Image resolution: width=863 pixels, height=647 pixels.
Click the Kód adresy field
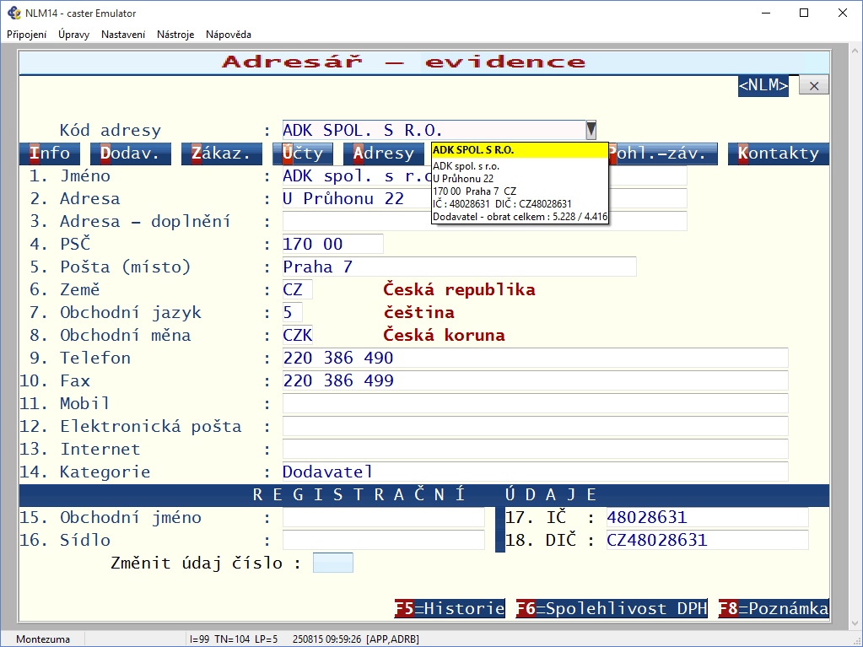click(x=434, y=131)
